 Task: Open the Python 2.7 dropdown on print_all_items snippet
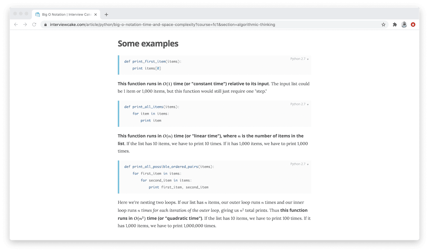click(x=299, y=104)
